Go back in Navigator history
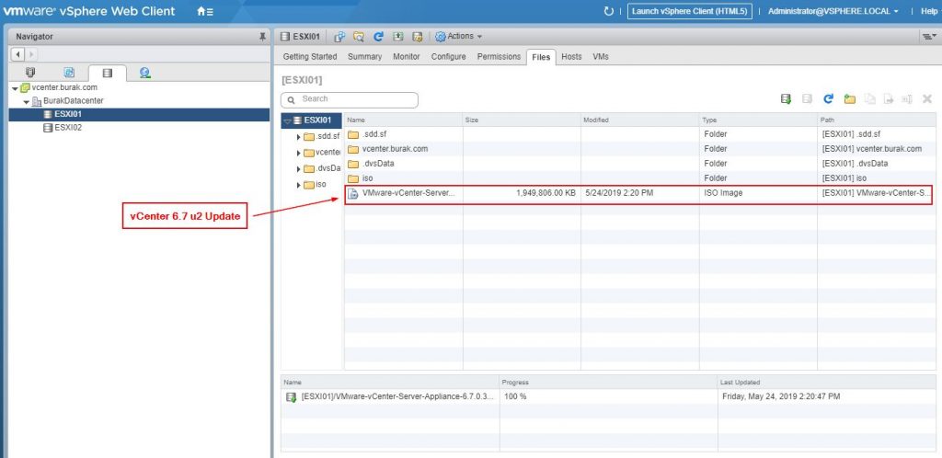The height and width of the screenshot is (458, 942). point(17,54)
